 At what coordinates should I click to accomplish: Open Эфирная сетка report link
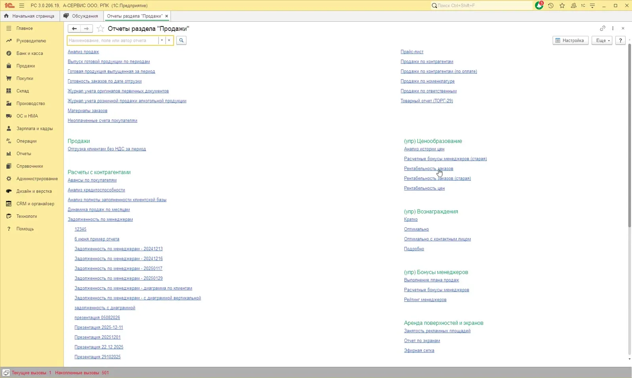[419, 350]
